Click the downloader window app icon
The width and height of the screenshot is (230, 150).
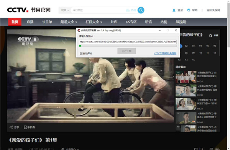tap(79, 30)
